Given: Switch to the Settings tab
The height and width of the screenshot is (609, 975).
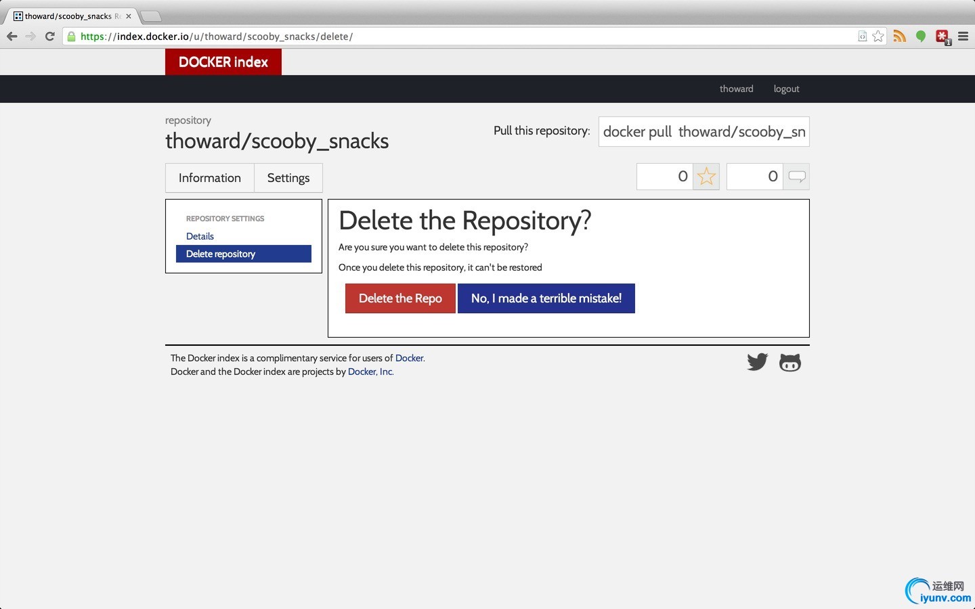Looking at the screenshot, I should click(288, 178).
